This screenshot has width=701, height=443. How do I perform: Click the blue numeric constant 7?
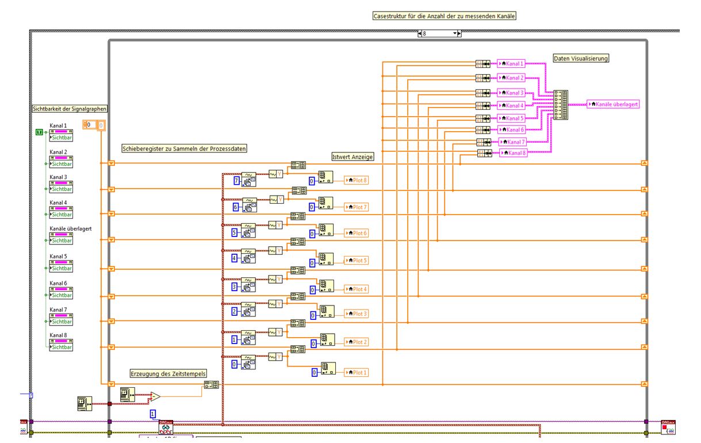click(x=236, y=181)
